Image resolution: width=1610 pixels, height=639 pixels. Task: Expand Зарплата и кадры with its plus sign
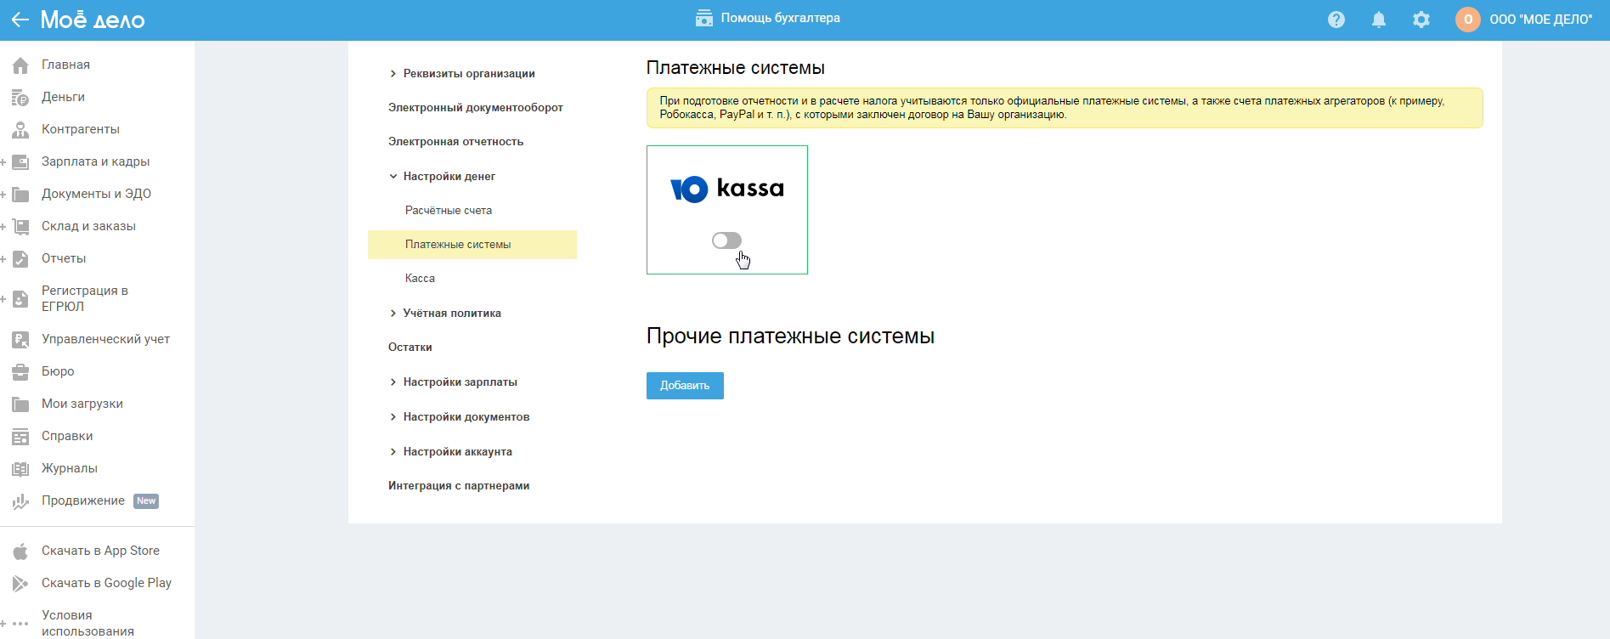click(3, 162)
